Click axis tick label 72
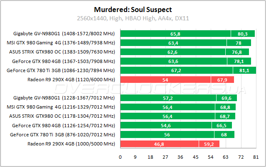The height and width of the screenshot is (167, 266). click(241, 157)
